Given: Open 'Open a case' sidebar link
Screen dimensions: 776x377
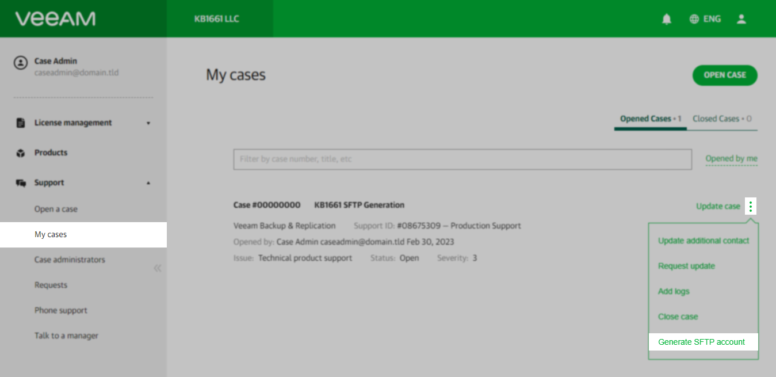Looking at the screenshot, I should pyautogui.click(x=56, y=209).
